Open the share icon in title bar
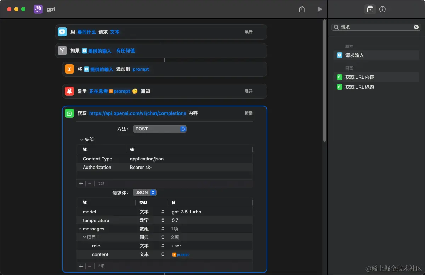This screenshot has width=425, height=275. tap(302, 9)
